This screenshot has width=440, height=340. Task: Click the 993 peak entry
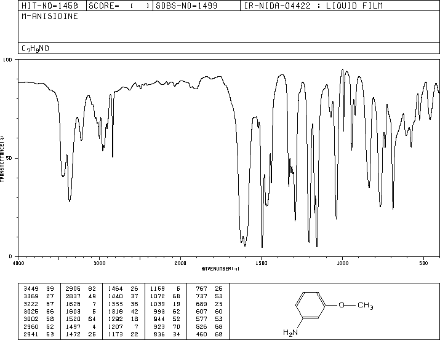tap(167, 311)
